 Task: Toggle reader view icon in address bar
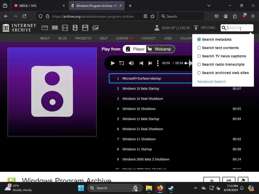pyautogui.click(x=145, y=16)
